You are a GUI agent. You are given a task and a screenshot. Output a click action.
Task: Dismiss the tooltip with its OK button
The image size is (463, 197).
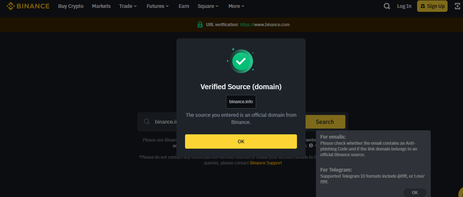[415, 193]
